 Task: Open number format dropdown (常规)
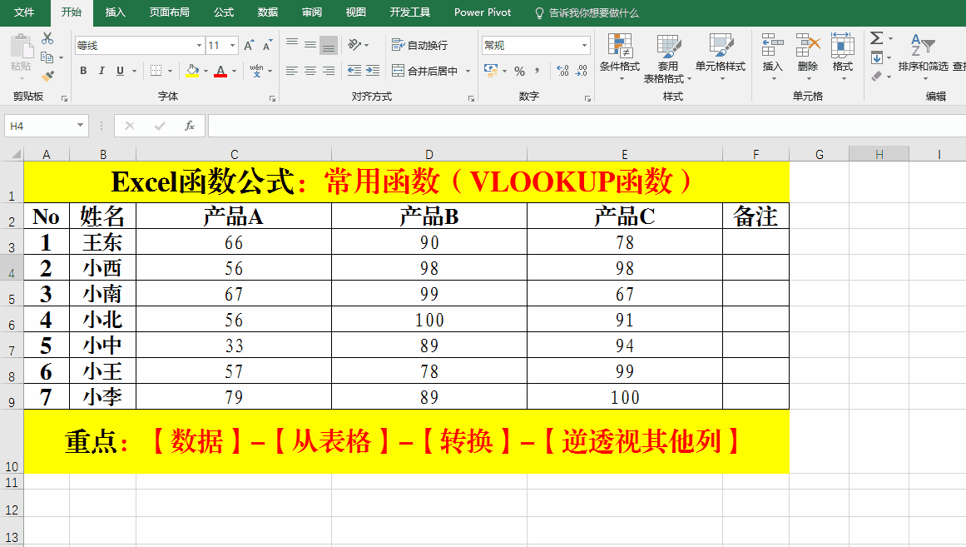584,45
